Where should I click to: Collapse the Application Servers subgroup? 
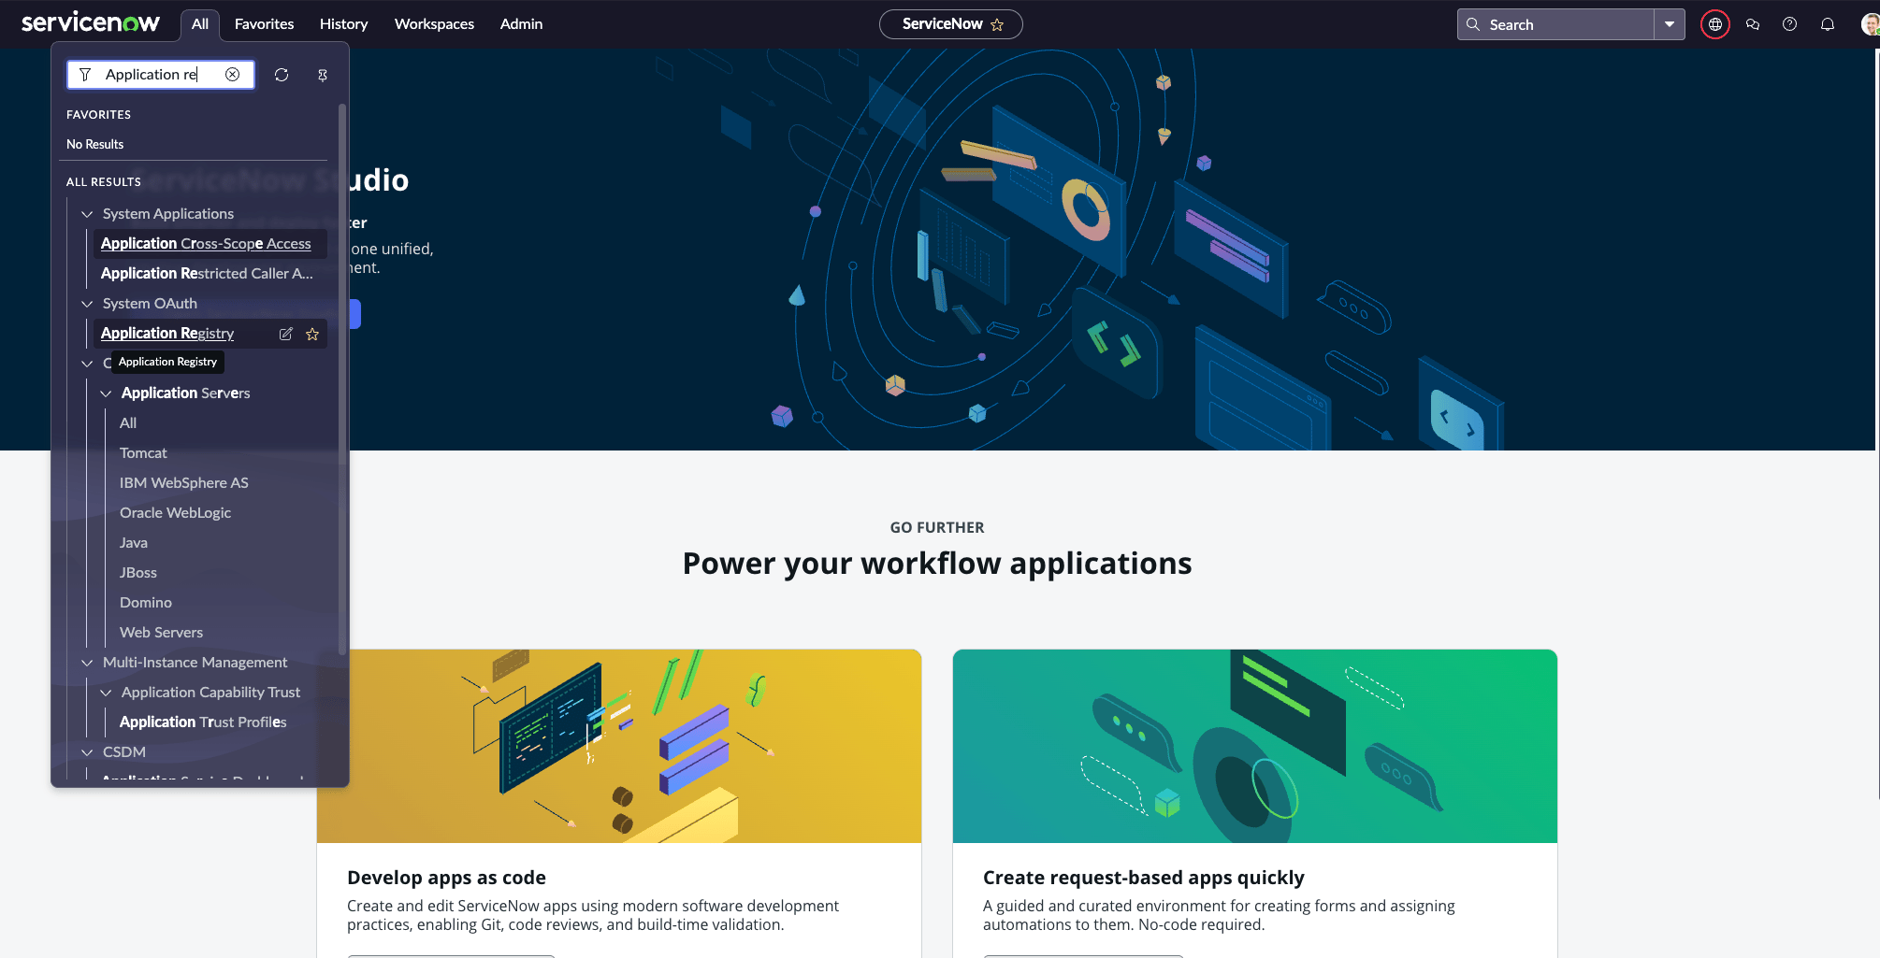[106, 393]
